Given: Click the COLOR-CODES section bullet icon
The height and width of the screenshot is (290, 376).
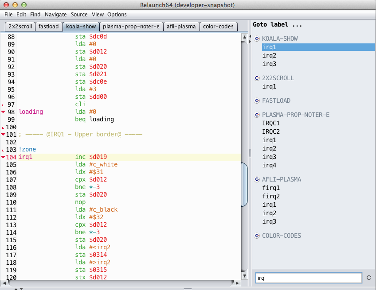Looking at the screenshot, I should (x=257, y=236).
